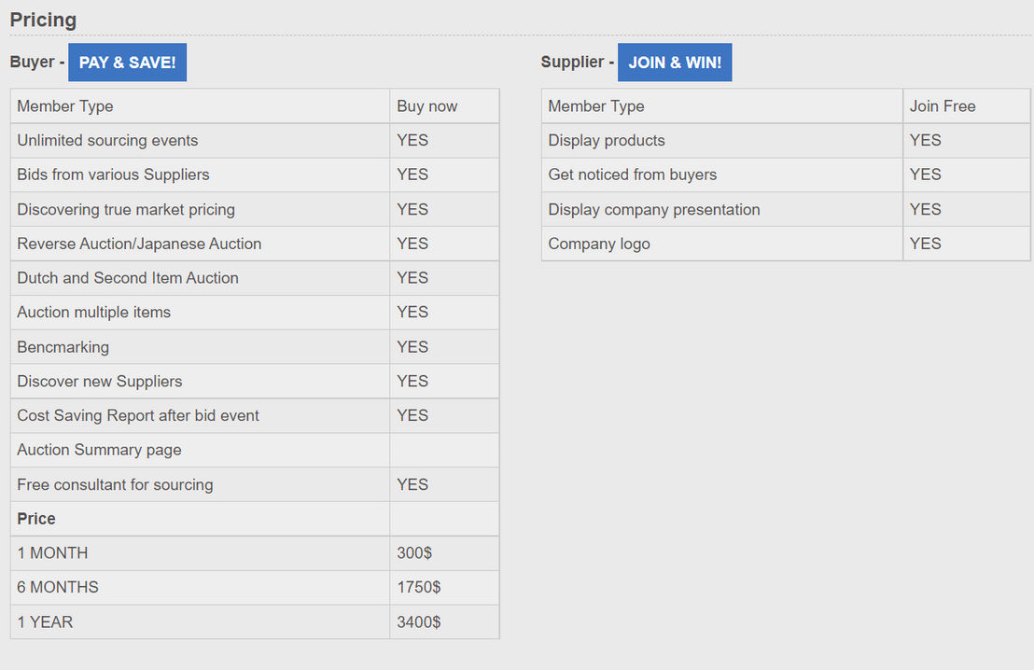Select Dutch and Second Item Auction row

coord(255,278)
